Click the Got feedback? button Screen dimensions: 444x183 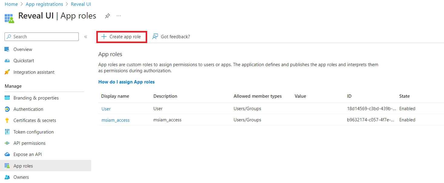pos(171,37)
